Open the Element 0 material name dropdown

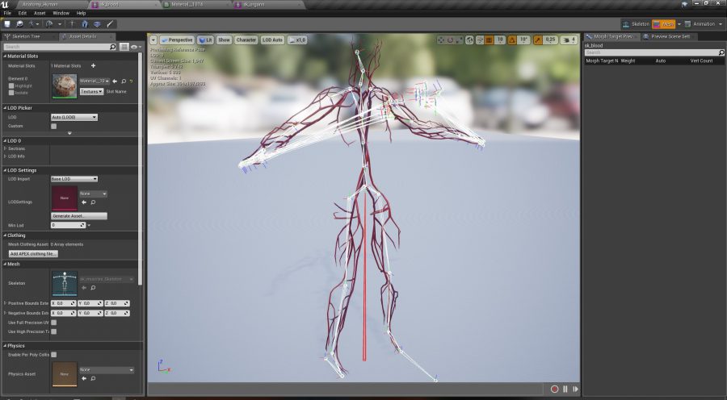coord(95,81)
